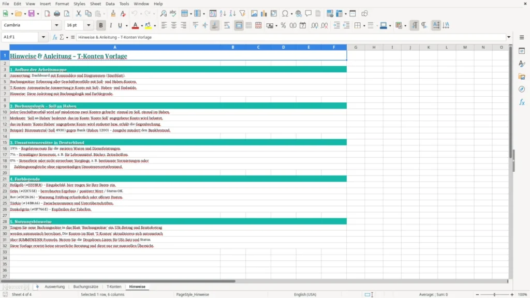
Task: Toggle Wrap Text button
Action: (x=227, y=25)
